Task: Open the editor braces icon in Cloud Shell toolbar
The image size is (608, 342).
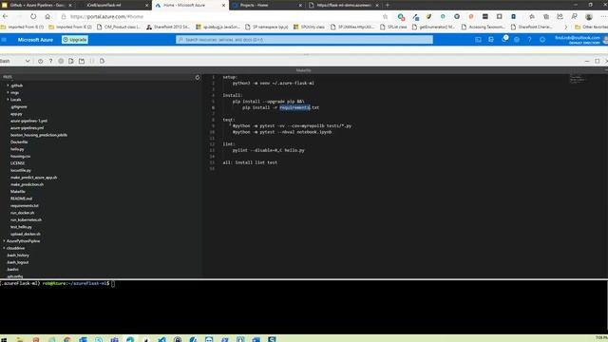Action: [x=92, y=61]
